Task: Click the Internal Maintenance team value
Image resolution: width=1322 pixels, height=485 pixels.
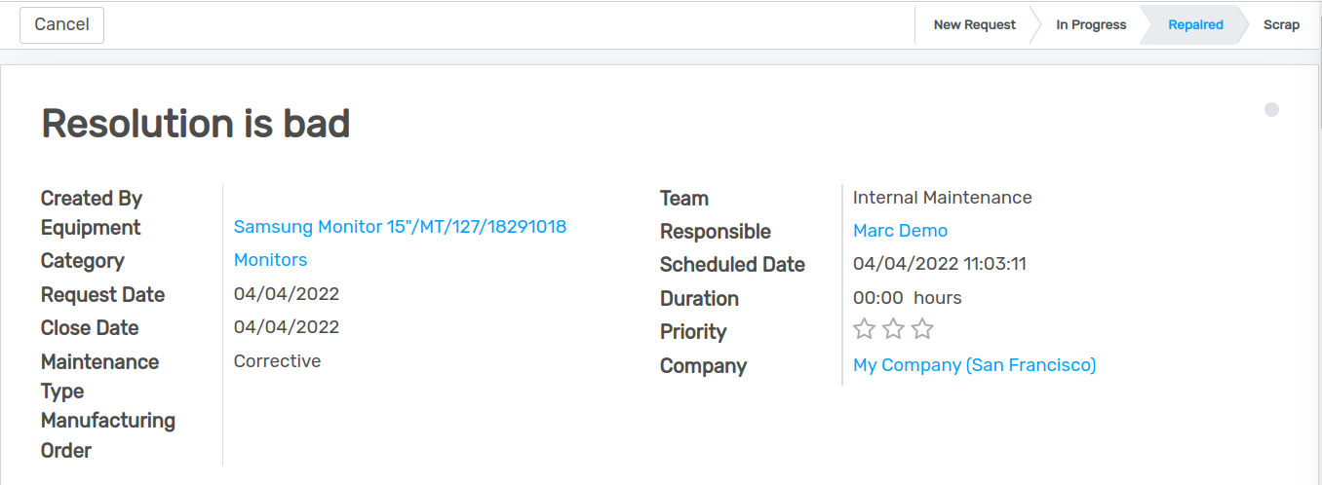Action: coord(942,198)
